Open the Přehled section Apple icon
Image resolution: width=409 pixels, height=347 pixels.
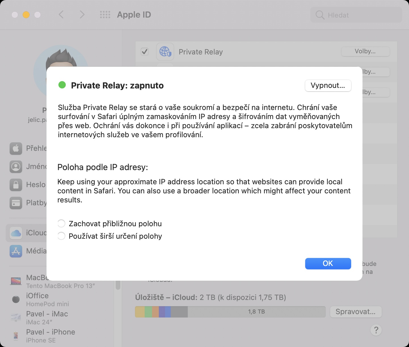pyautogui.click(x=16, y=148)
